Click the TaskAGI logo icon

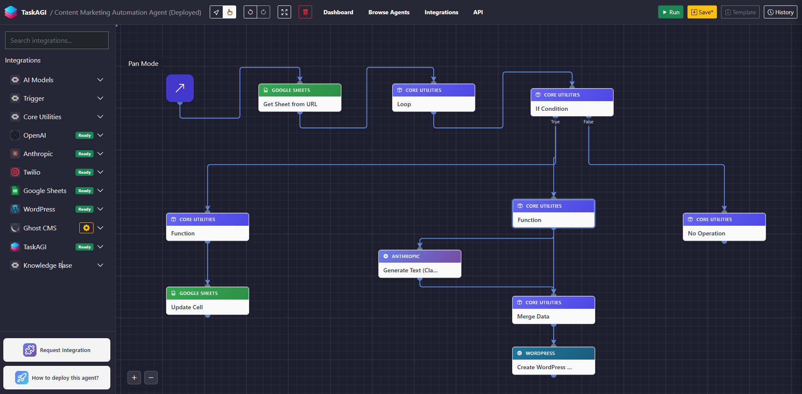tap(11, 12)
